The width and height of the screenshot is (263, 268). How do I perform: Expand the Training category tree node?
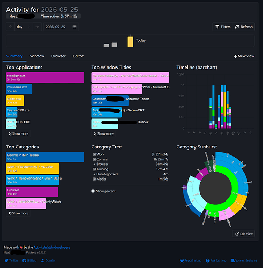(94, 169)
